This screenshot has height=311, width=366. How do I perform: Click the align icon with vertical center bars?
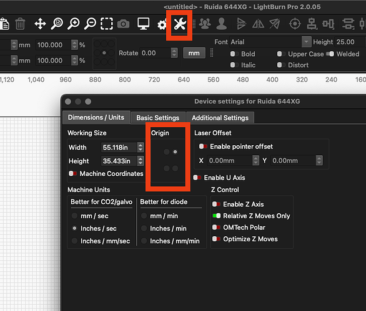click(328, 24)
